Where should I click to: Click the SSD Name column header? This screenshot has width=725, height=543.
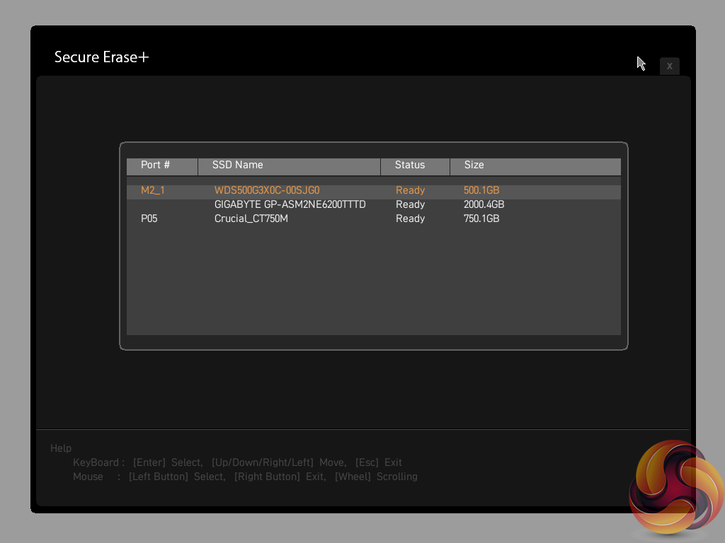pos(289,166)
